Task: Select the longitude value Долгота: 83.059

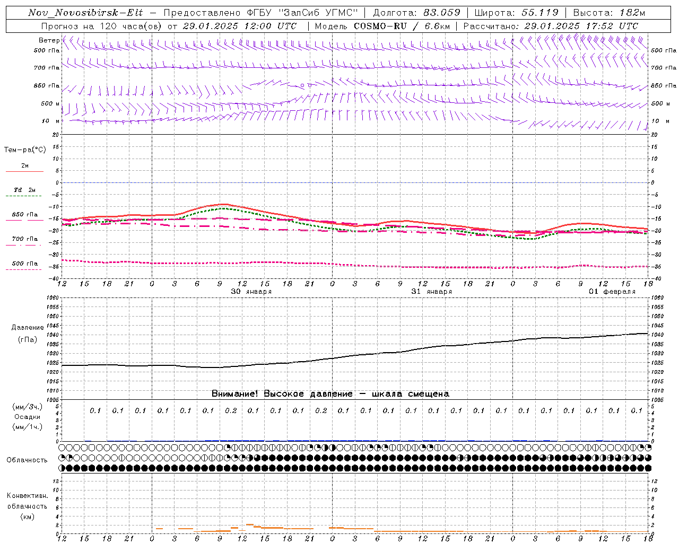Action: coord(416,13)
